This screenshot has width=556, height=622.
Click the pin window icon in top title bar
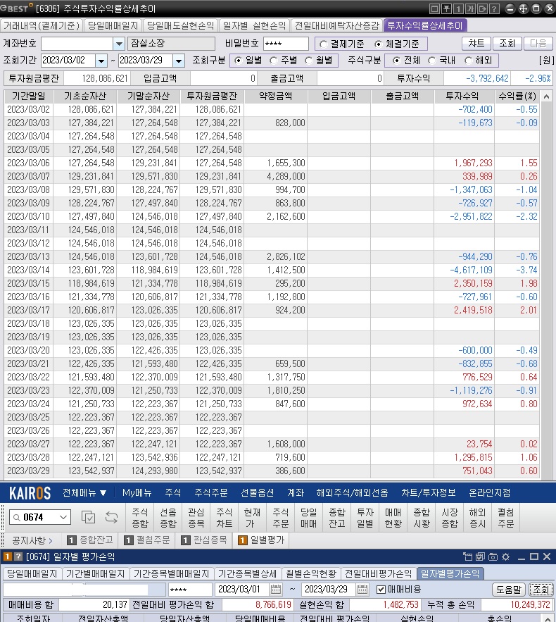(x=448, y=8)
